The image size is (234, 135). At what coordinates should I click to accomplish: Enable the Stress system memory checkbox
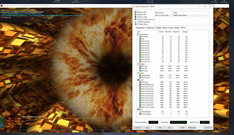click(138, 19)
